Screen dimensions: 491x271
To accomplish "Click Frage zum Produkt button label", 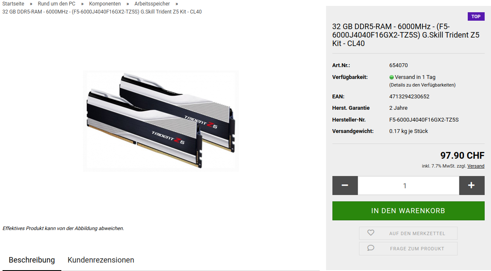I will pos(417,249).
